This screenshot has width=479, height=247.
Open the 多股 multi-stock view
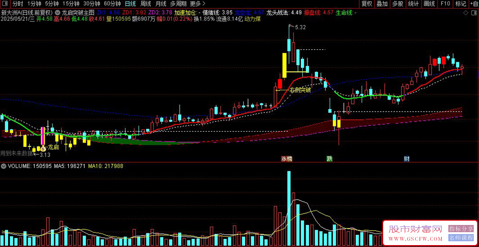(x=398, y=4)
